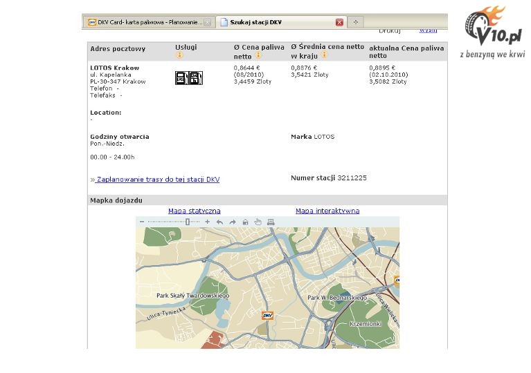
Task: Click the station number 3211225
Action: 352,178
